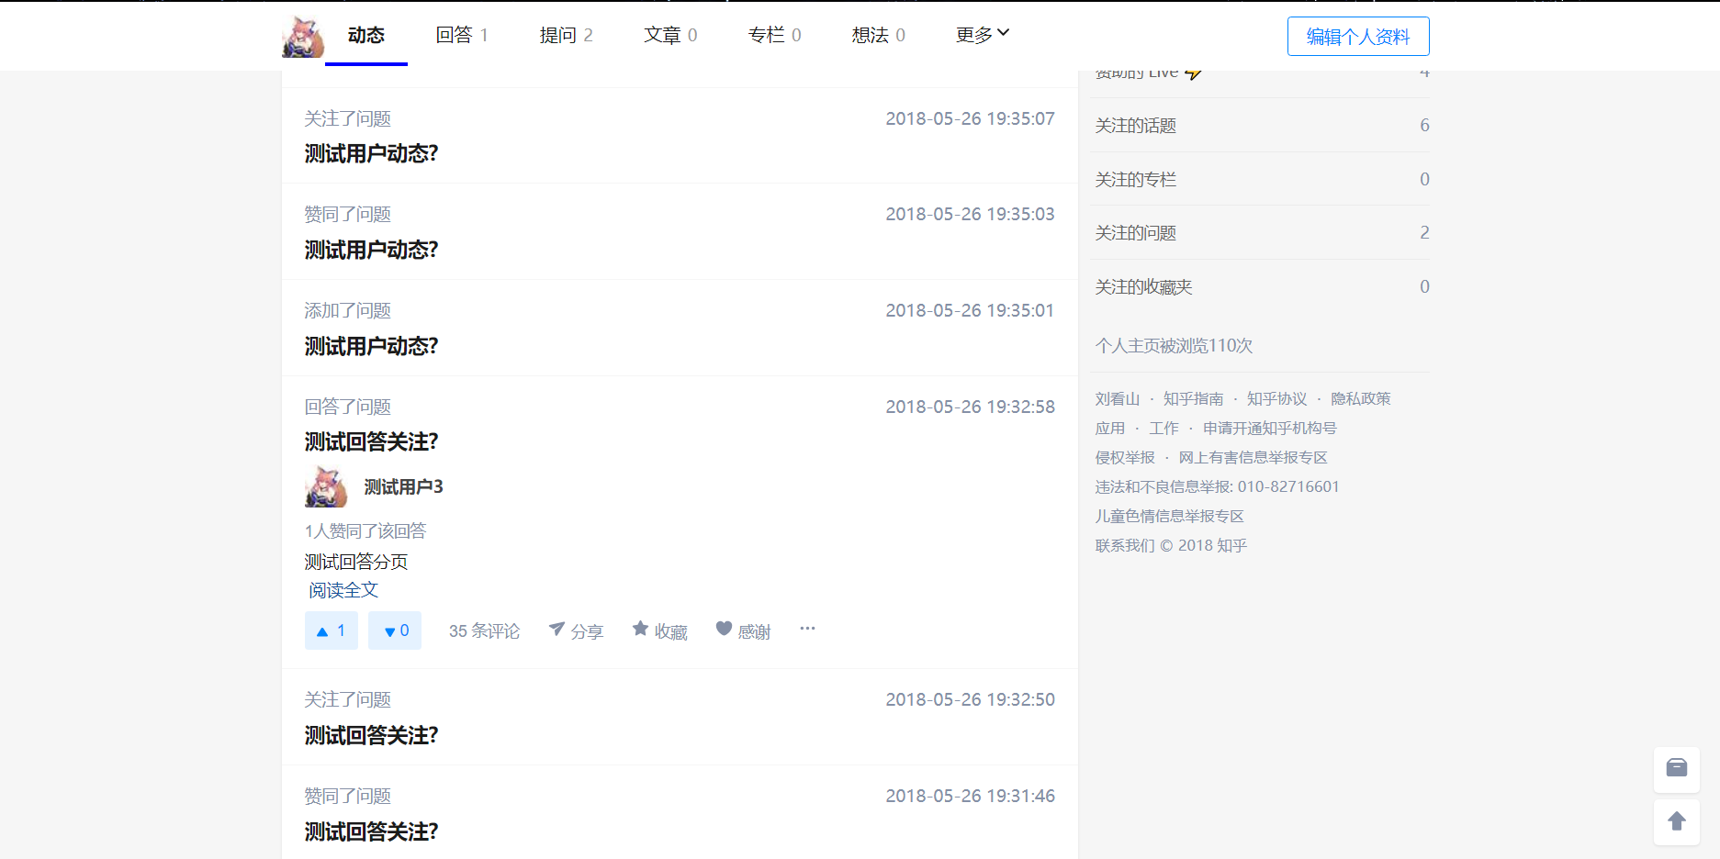
Task: Open question 测试用户动态? under 关注了问题
Action: (372, 153)
